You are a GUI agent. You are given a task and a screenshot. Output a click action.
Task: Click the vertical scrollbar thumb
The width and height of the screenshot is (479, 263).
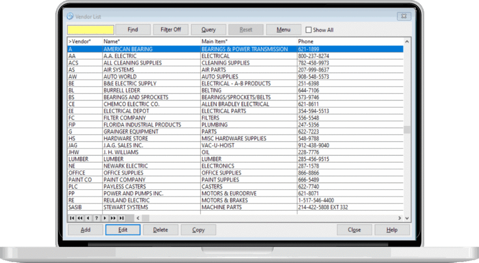[407, 130]
